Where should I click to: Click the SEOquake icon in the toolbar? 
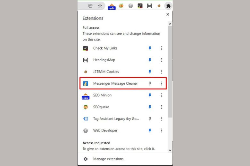[x=121, y=6]
